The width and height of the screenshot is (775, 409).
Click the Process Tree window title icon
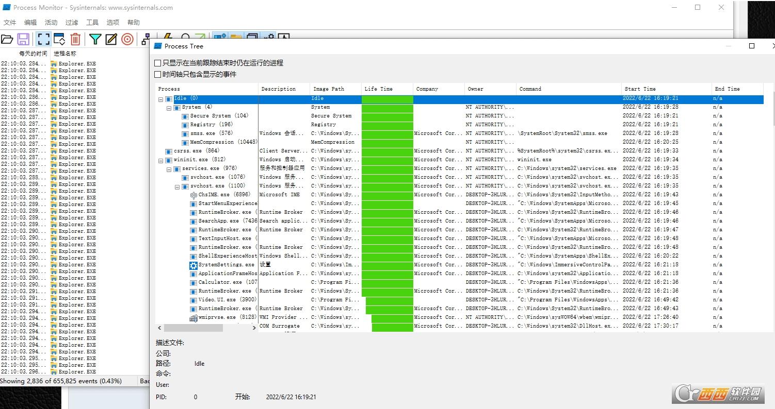coord(158,46)
